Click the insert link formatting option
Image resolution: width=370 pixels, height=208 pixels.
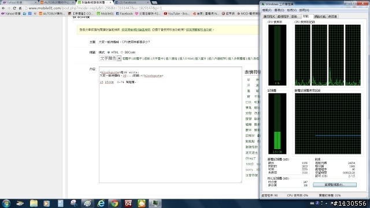171,58
